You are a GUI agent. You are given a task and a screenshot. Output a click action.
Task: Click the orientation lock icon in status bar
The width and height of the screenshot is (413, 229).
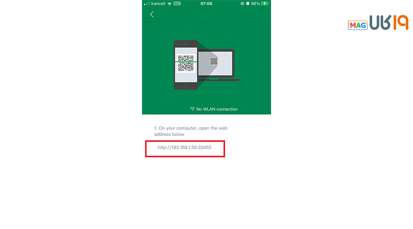pyautogui.click(x=242, y=4)
